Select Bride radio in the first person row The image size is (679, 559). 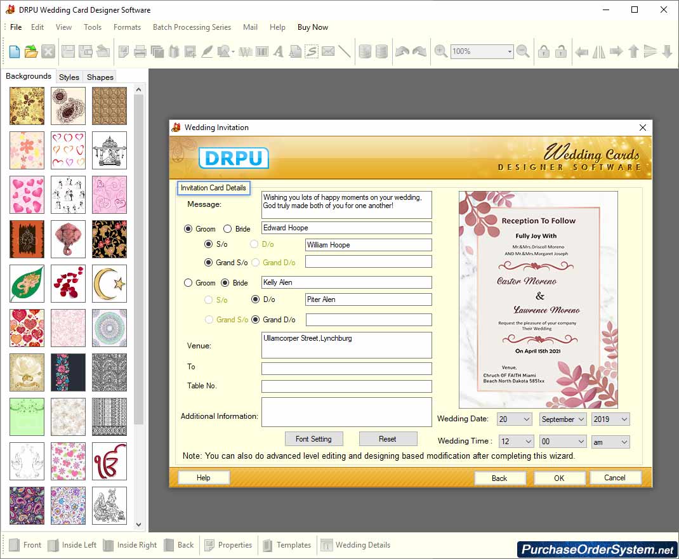point(227,228)
